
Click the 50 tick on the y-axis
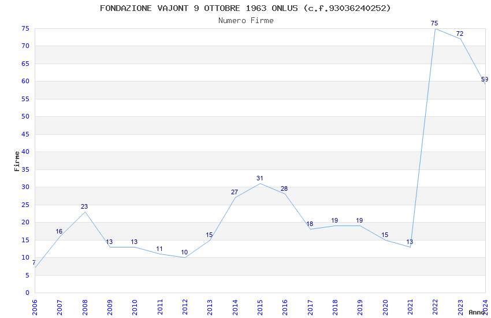pos(25,117)
